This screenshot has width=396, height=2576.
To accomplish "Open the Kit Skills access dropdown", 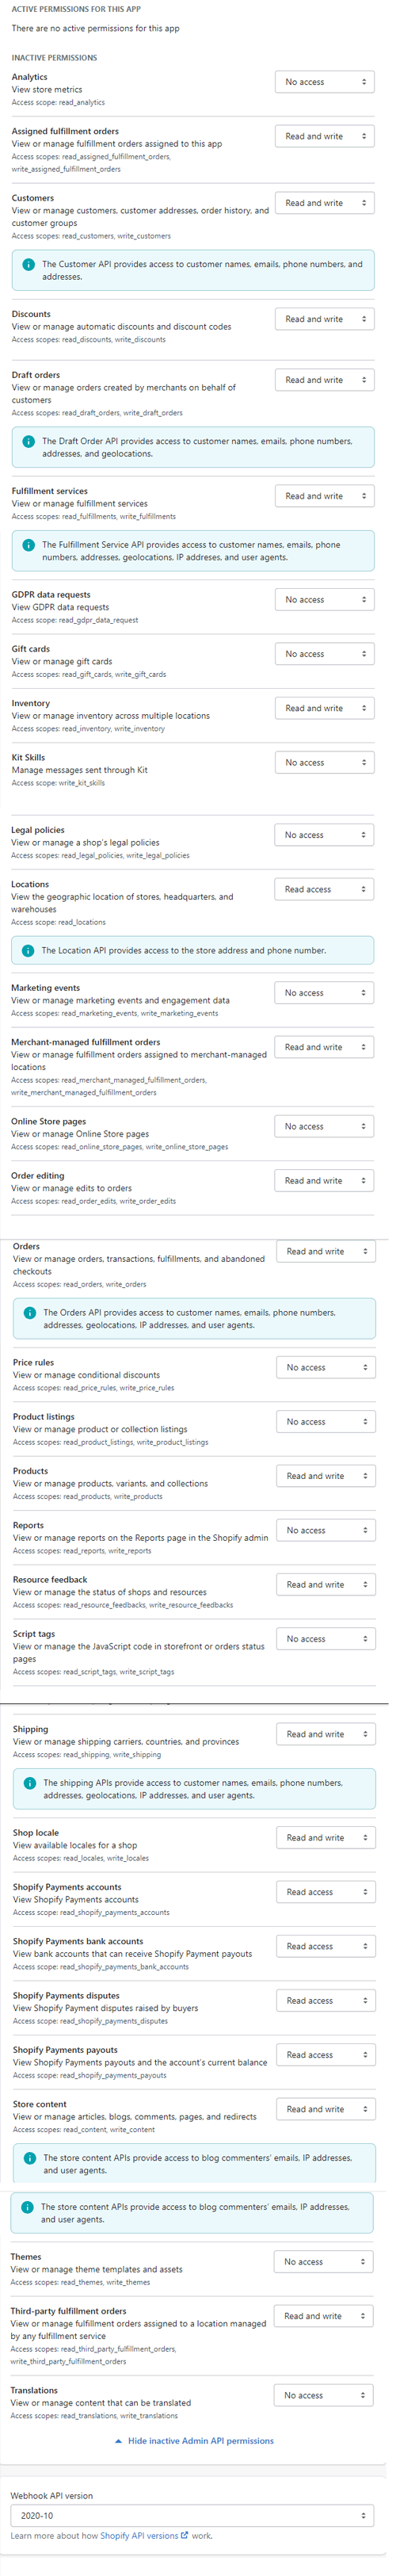I will 324,763.
